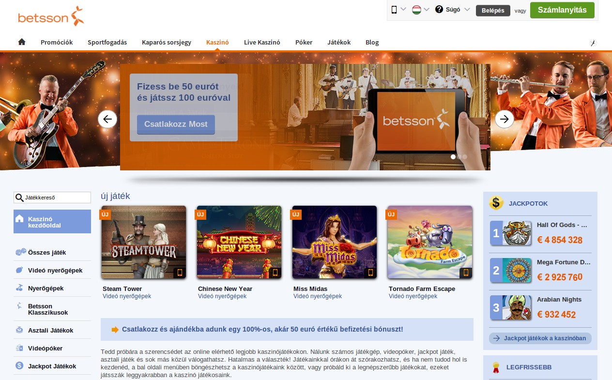Open the mobile device icon menu
This screenshot has width=612, height=380.
tap(394, 10)
